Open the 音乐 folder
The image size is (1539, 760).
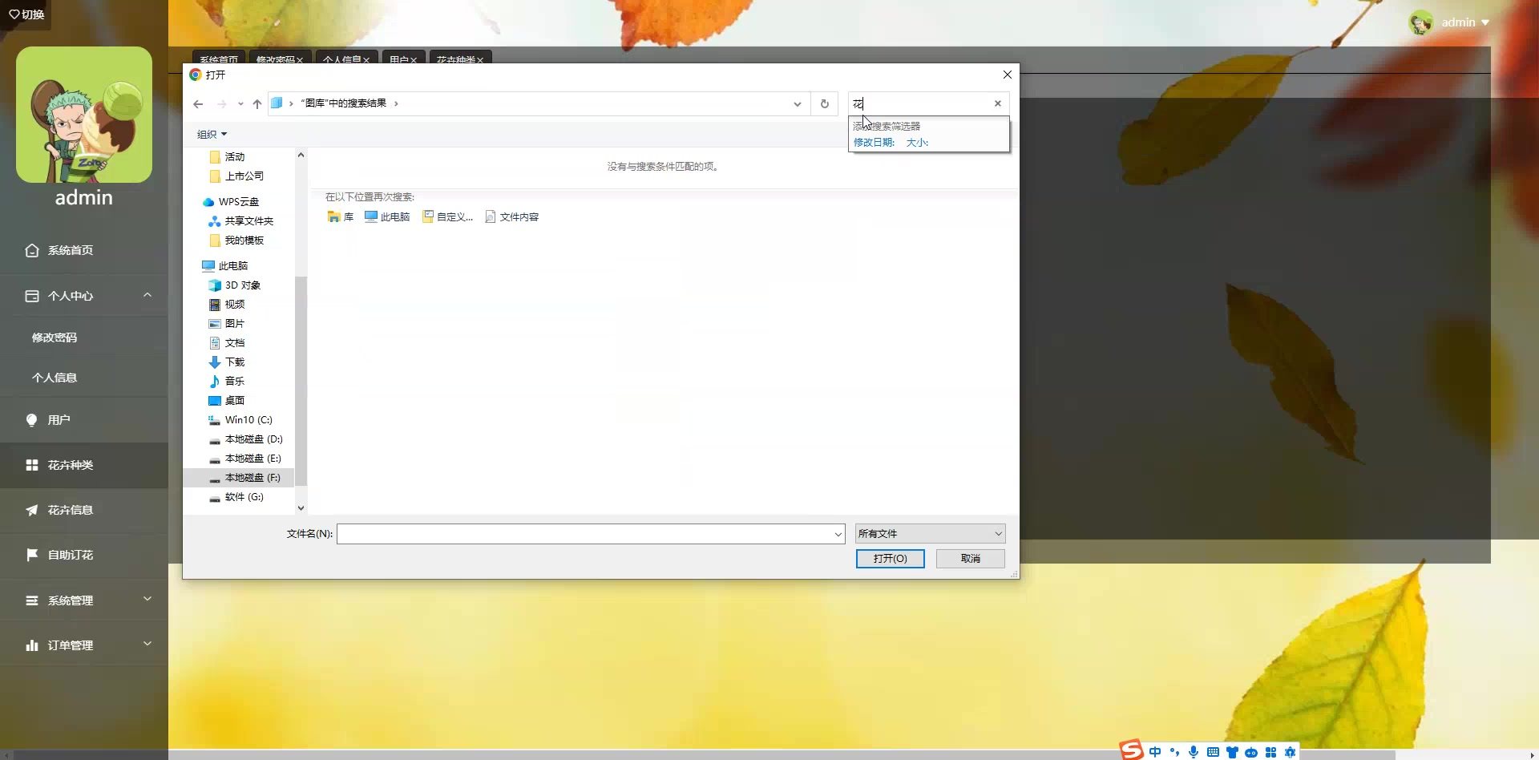click(226, 382)
